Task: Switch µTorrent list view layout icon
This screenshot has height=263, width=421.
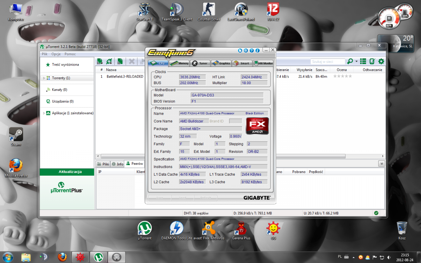Action: (363, 61)
